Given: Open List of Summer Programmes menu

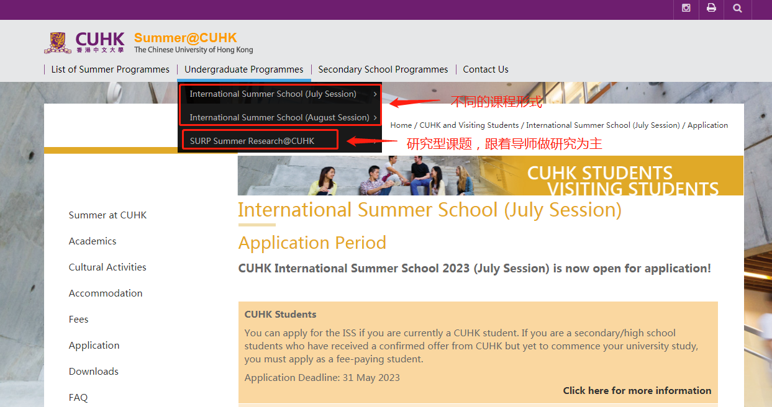Looking at the screenshot, I should click(111, 69).
